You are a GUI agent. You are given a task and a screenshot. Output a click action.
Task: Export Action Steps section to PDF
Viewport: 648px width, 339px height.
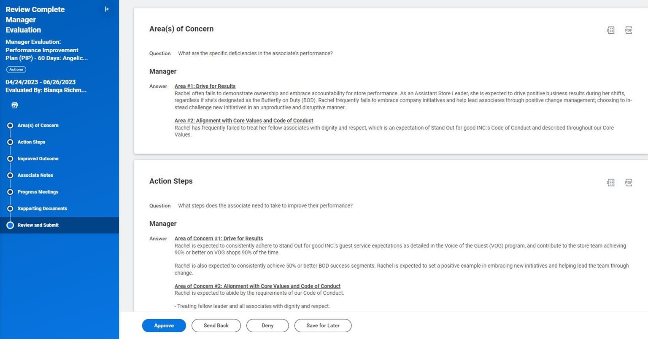pyautogui.click(x=628, y=182)
